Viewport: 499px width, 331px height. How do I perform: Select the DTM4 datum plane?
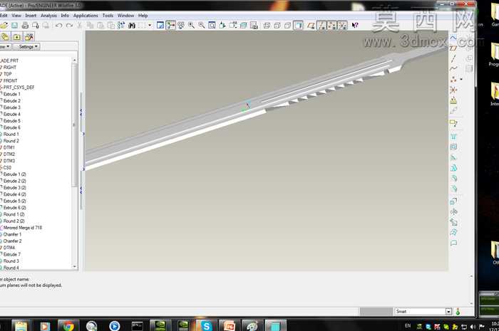coord(9,248)
